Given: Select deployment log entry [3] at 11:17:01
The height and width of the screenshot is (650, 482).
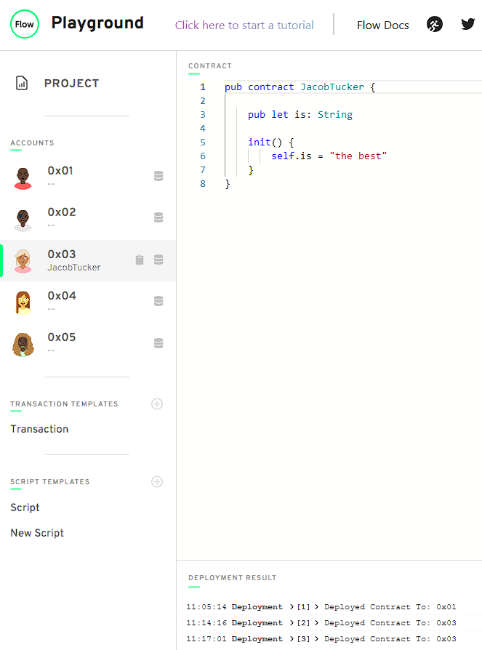Looking at the screenshot, I should 321,639.
